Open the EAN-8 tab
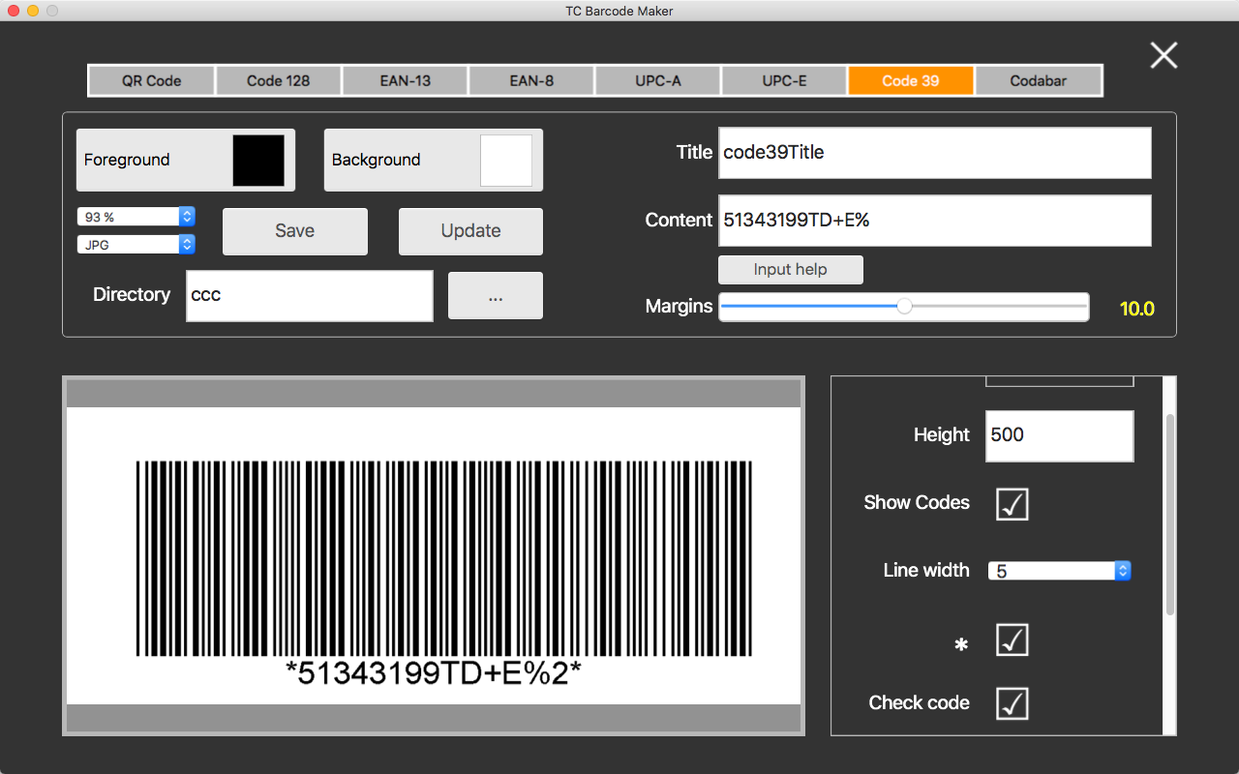This screenshot has width=1239, height=774. coord(531,80)
